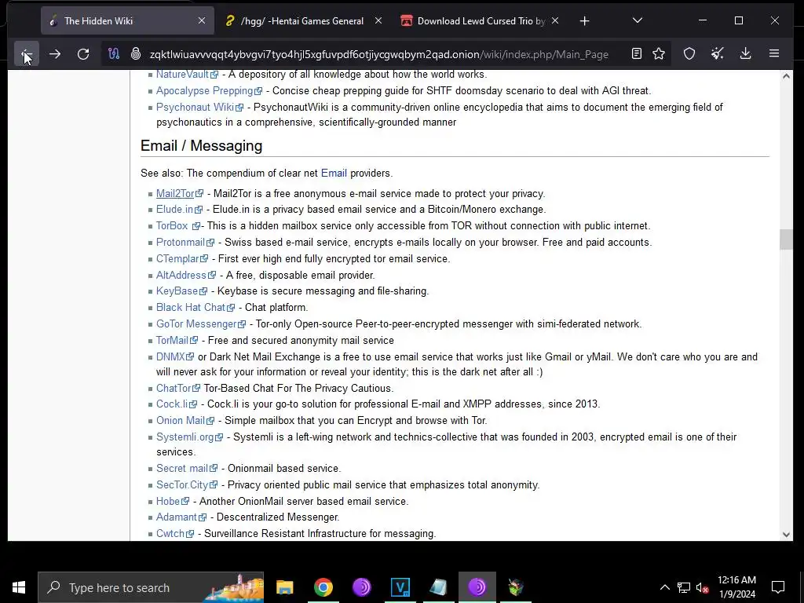Open the green cube app on the taskbar
This screenshot has height=603, width=804.
515,587
